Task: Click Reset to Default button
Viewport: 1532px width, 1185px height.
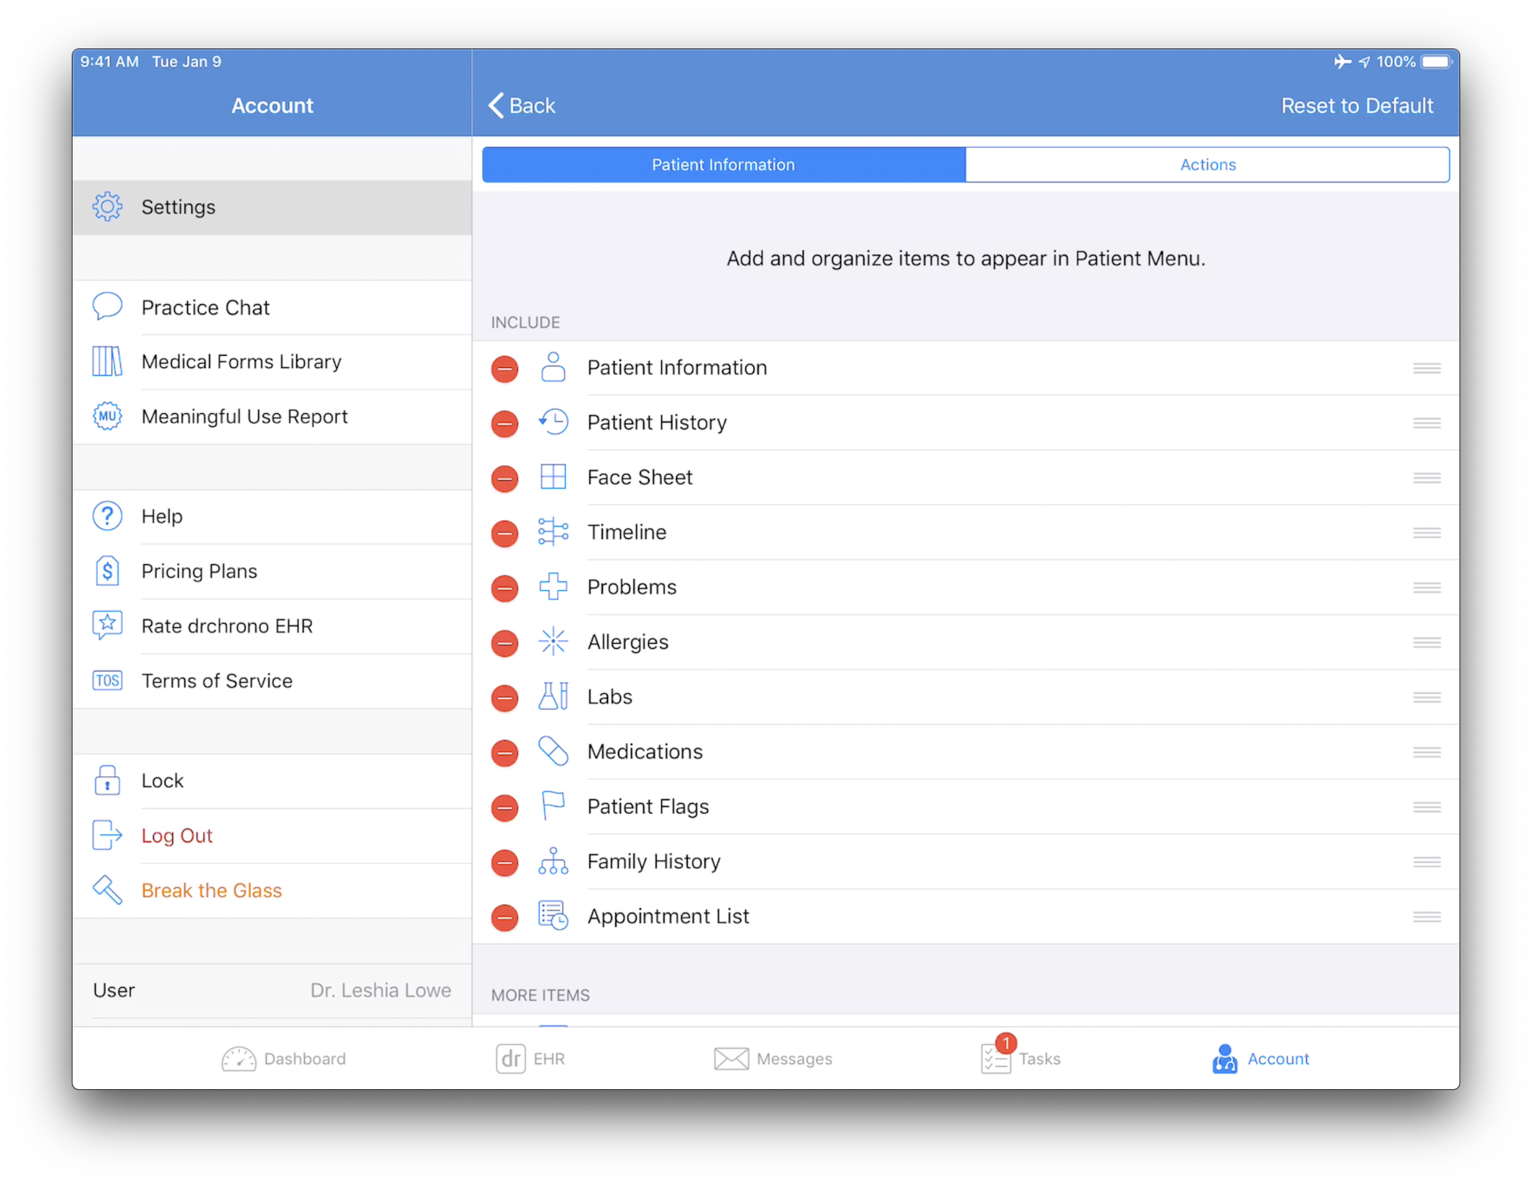Action: click(1357, 105)
